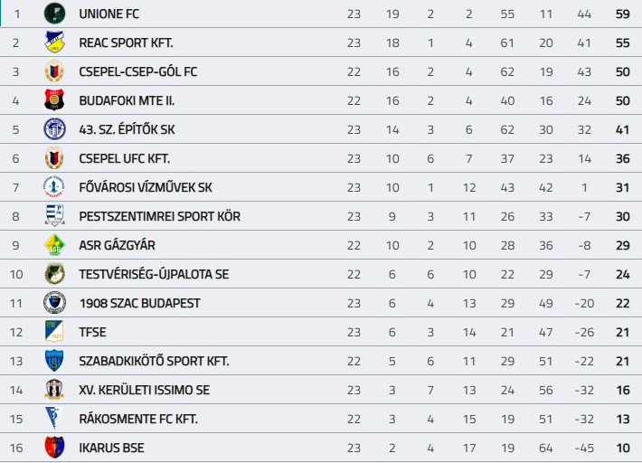Click the Ikarus BSE team crest
The width and height of the screenshot is (642, 463).
pyautogui.click(x=54, y=448)
